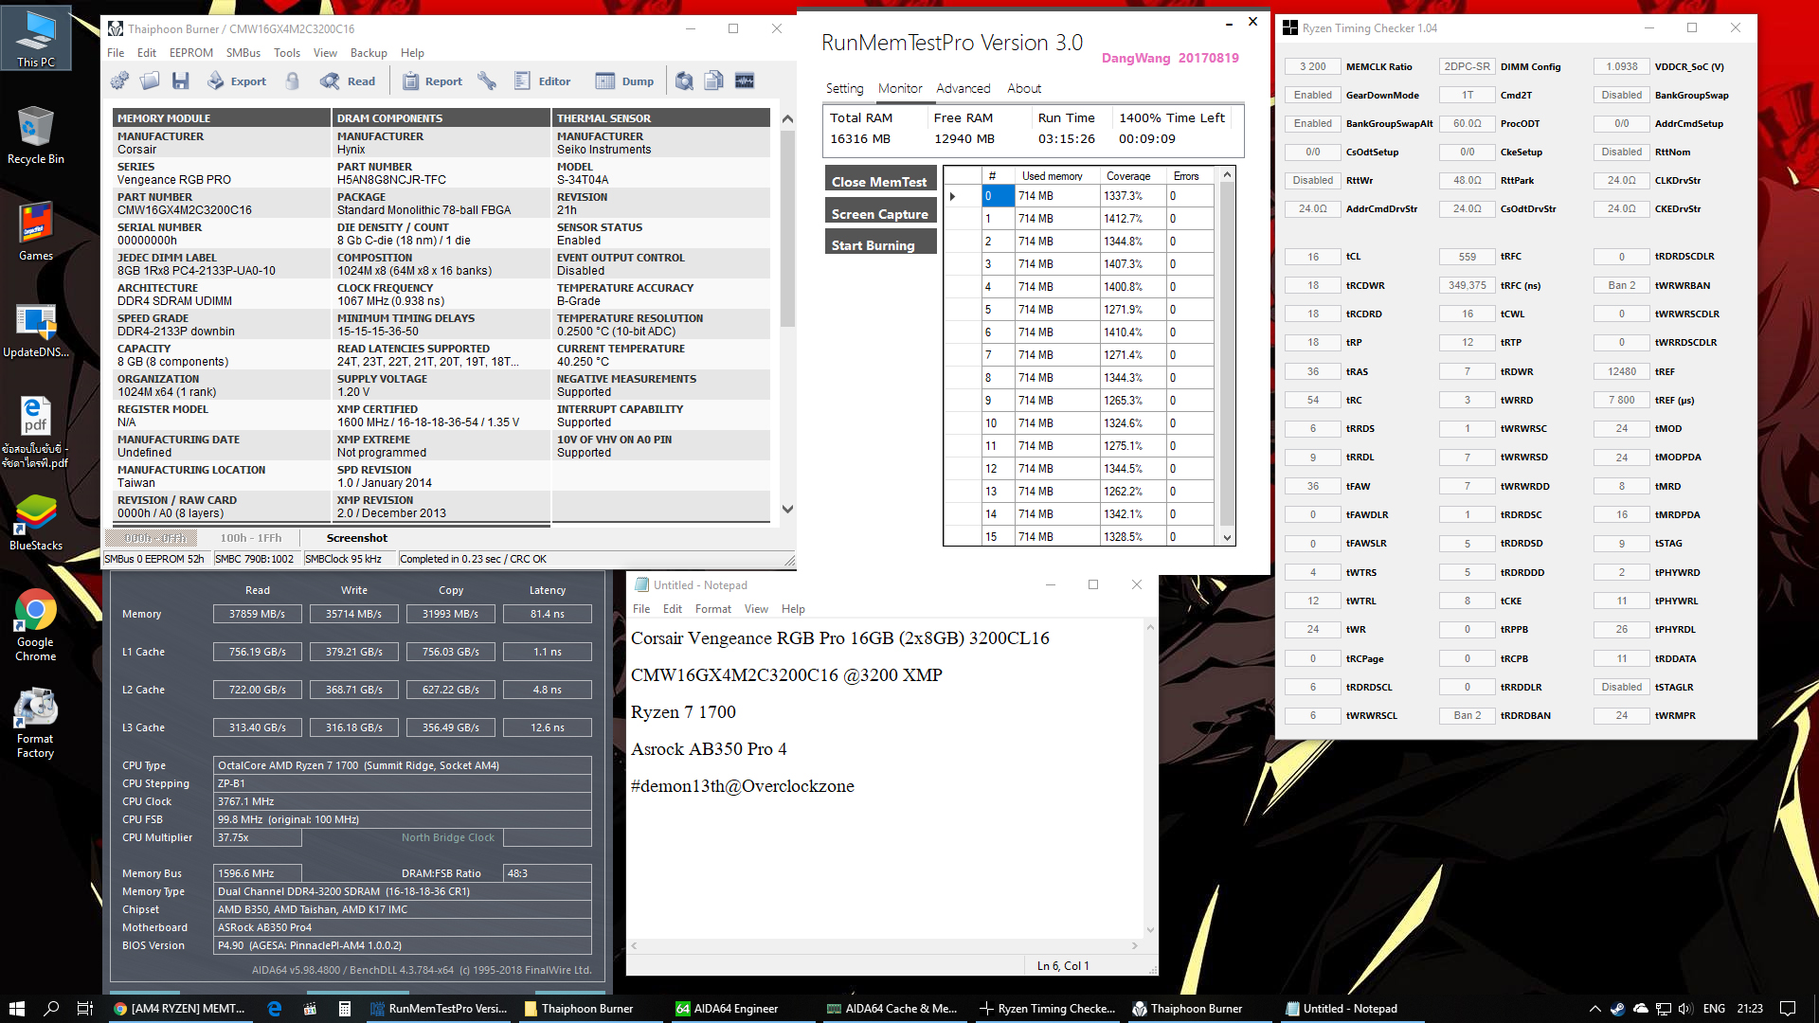
Task: Click Thaiphoon Burner info panel scroll-down arrow
Action: [787, 510]
